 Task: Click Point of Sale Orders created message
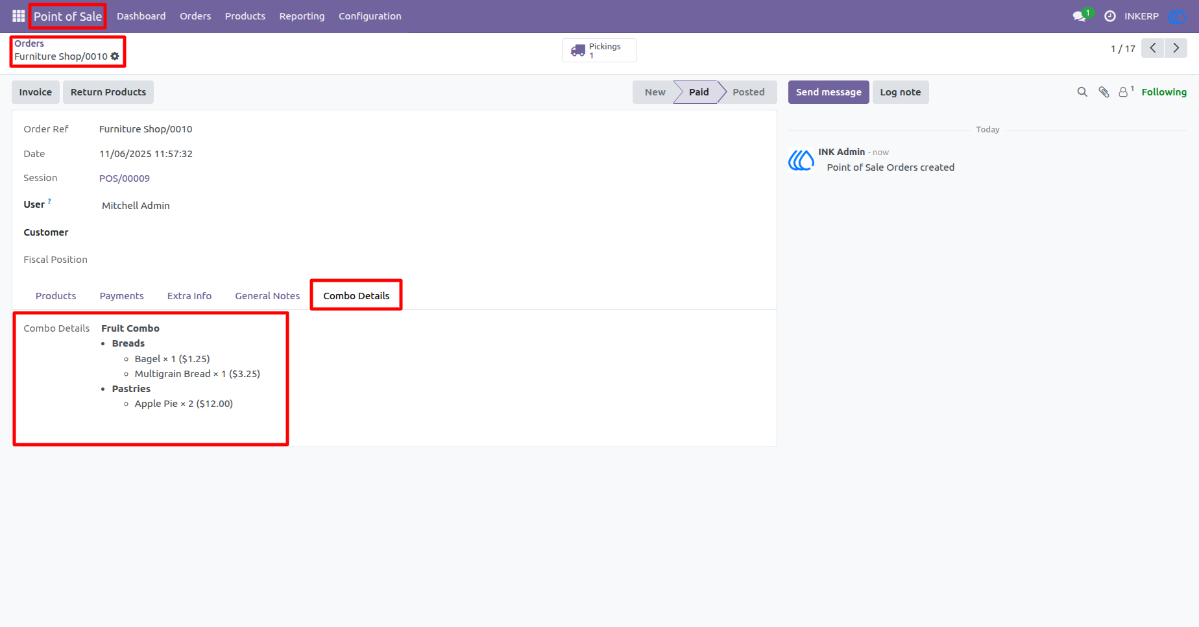890,167
